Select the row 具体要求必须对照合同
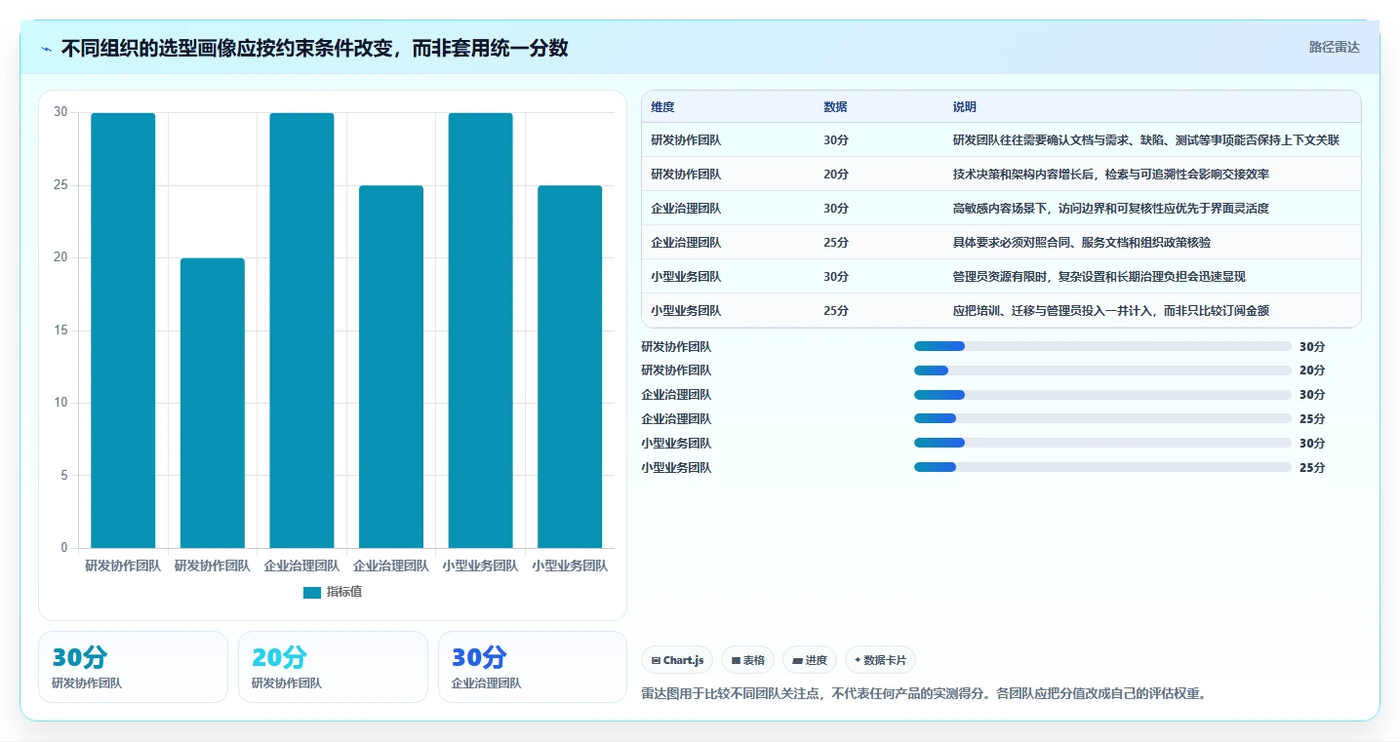This screenshot has width=1400, height=742. coord(1001,243)
